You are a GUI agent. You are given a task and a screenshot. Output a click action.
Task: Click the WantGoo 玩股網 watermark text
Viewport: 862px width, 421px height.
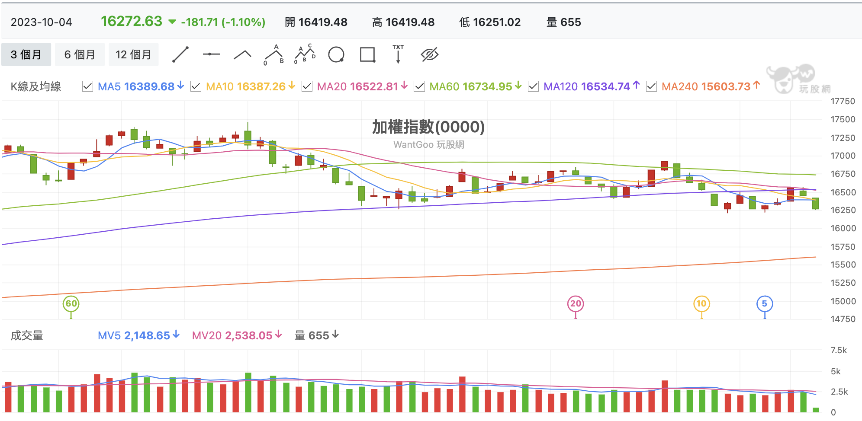[428, 144]
